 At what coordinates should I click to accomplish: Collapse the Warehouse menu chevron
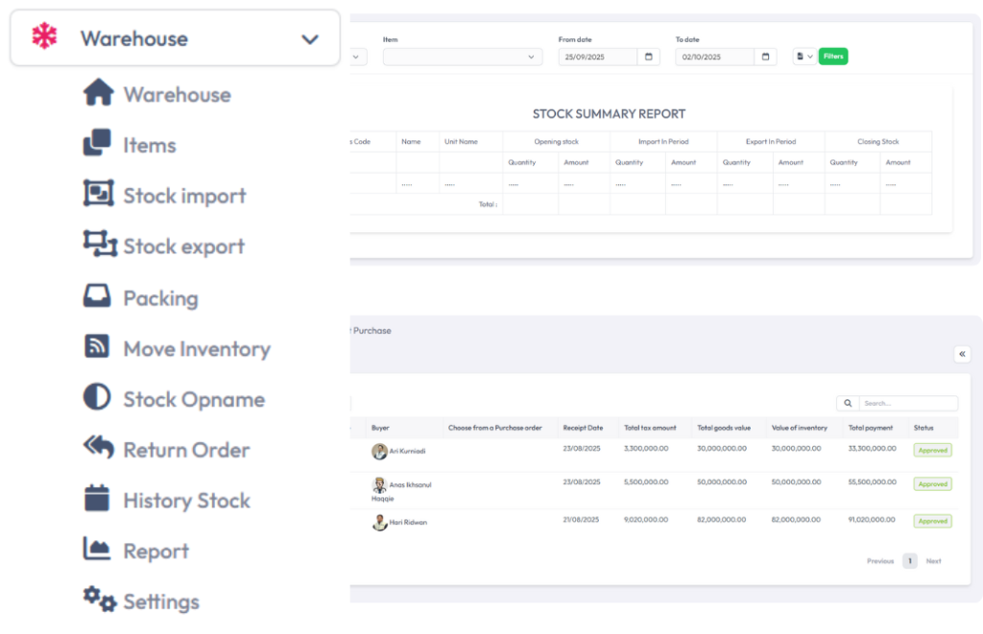[x=309, y=39]
